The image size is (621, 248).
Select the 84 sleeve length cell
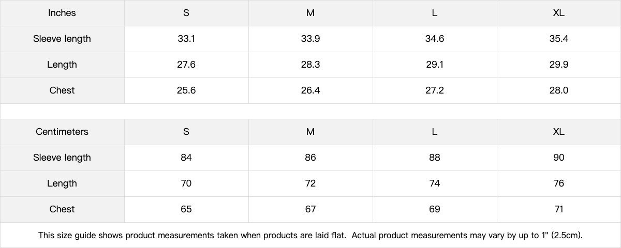point(186,158)
